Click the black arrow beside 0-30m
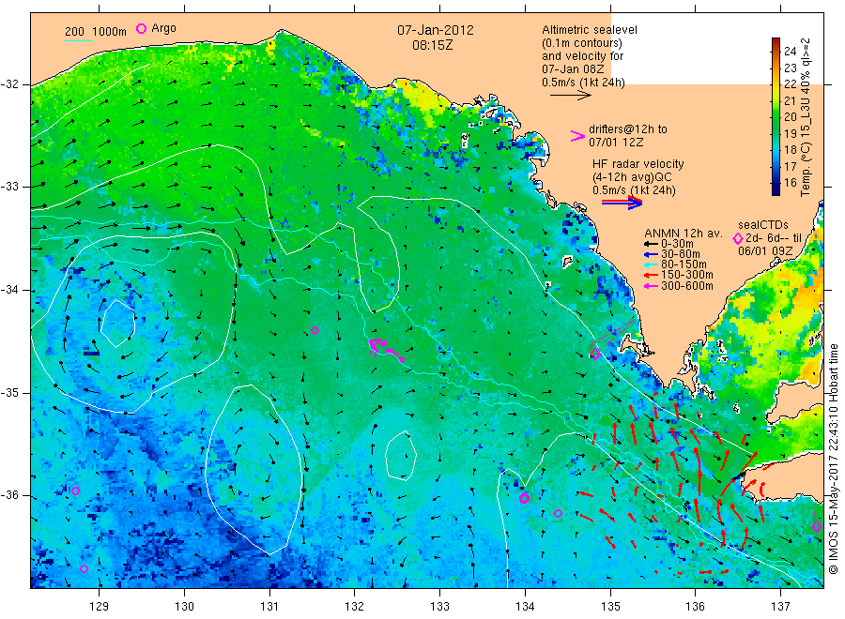845x619 pixels. [651, 244]
